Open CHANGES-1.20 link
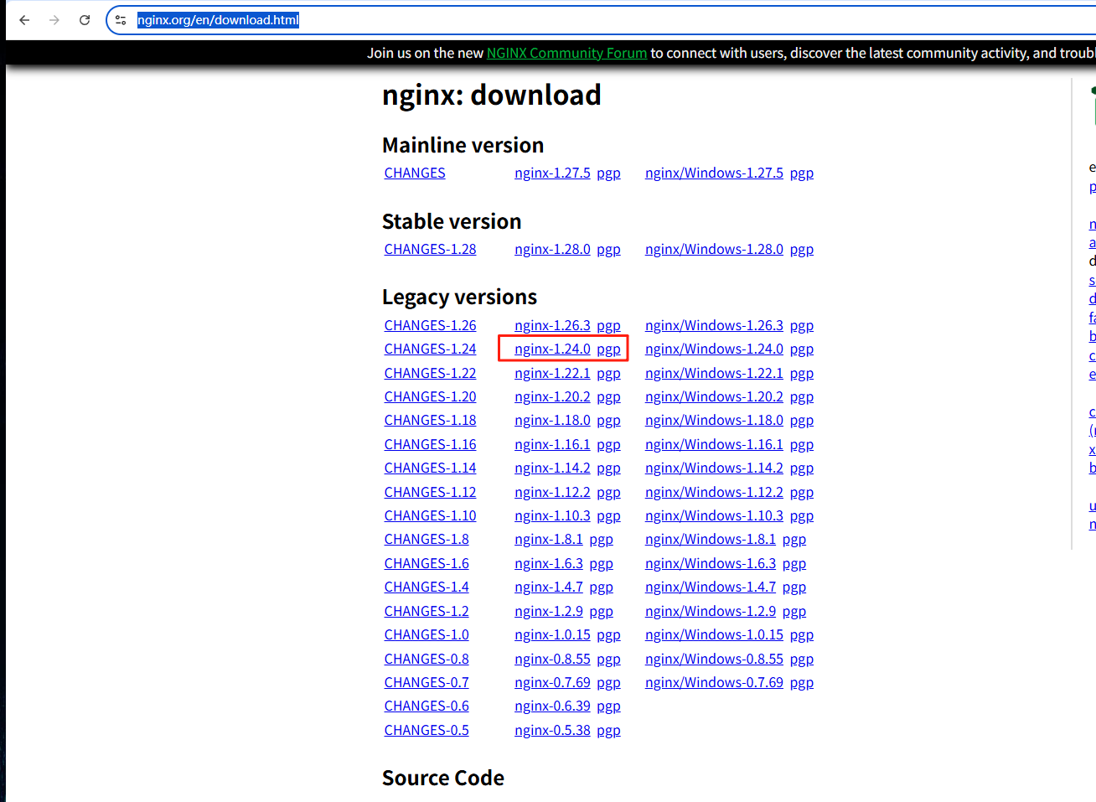The height and width of the screenshot is (802, 1096). coord(430,396)
